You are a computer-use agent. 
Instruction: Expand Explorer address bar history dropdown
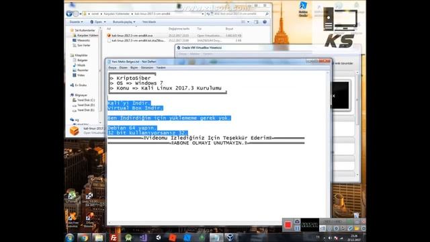click(203, 13)
